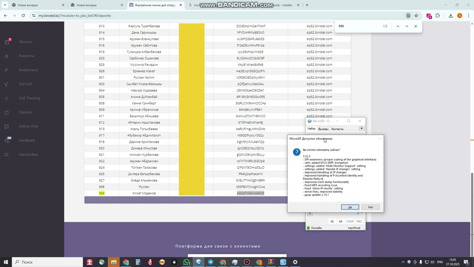Switch to Вызовы tab in MicroSIP
This screenshot has height=267, width=474.
(x=323, y=129)
